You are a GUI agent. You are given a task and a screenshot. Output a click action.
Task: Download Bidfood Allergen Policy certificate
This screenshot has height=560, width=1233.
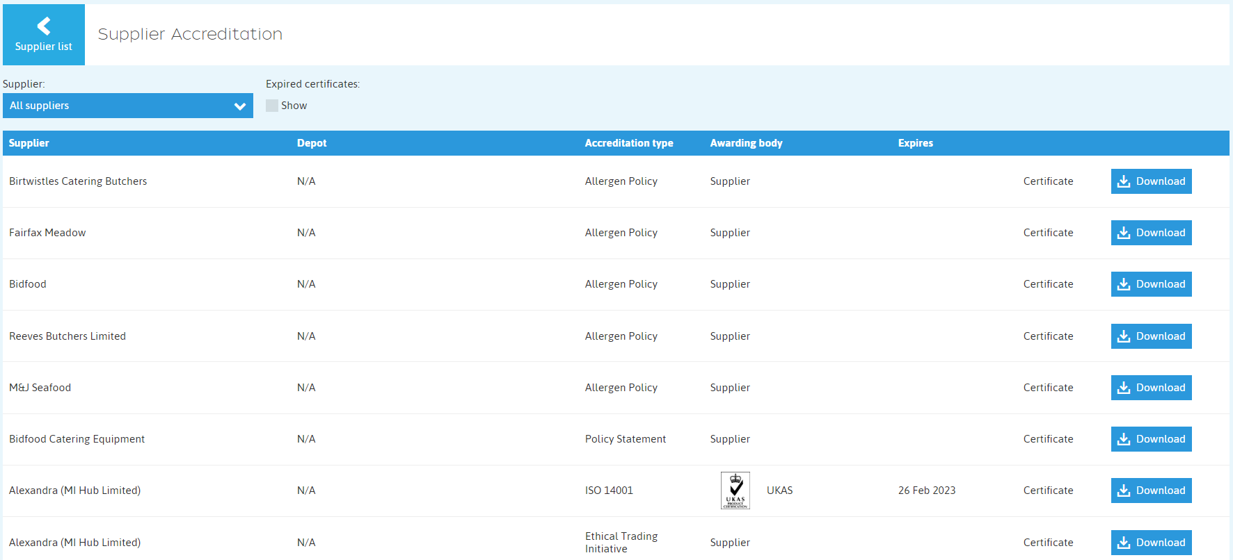click(1151, 284)
